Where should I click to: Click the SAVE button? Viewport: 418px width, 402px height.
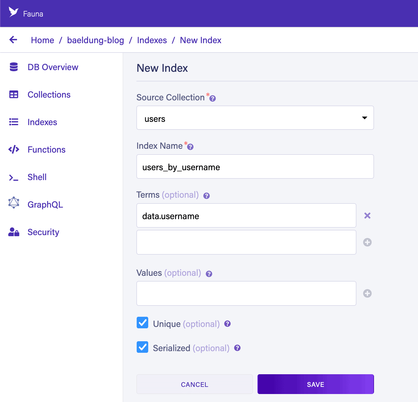coord(315,384)
